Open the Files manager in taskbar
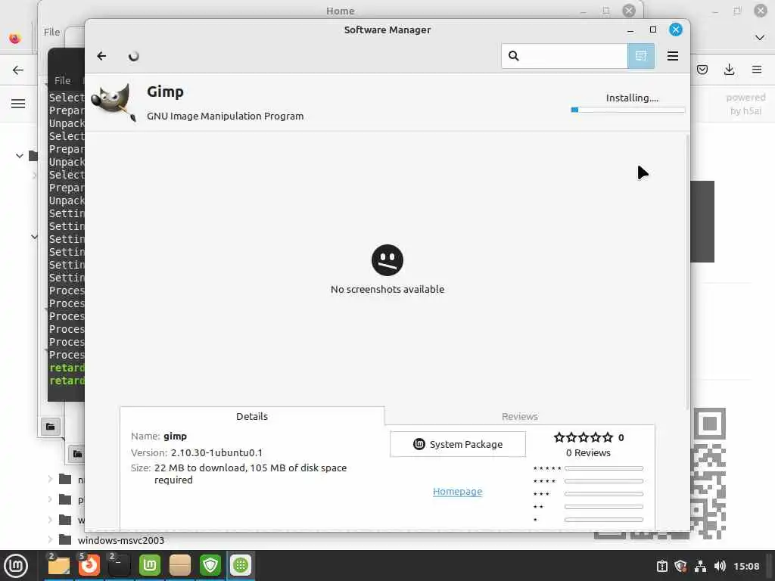This screenshot has width=775, height=581. click(x=59, y=565)
